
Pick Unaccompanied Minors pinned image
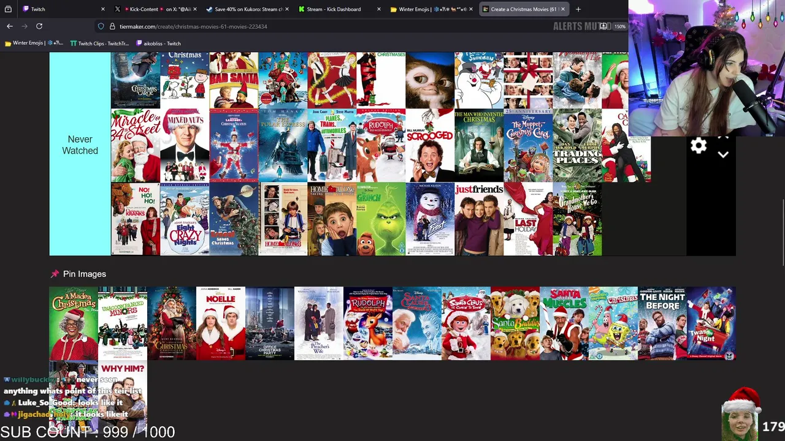point(123,323)
